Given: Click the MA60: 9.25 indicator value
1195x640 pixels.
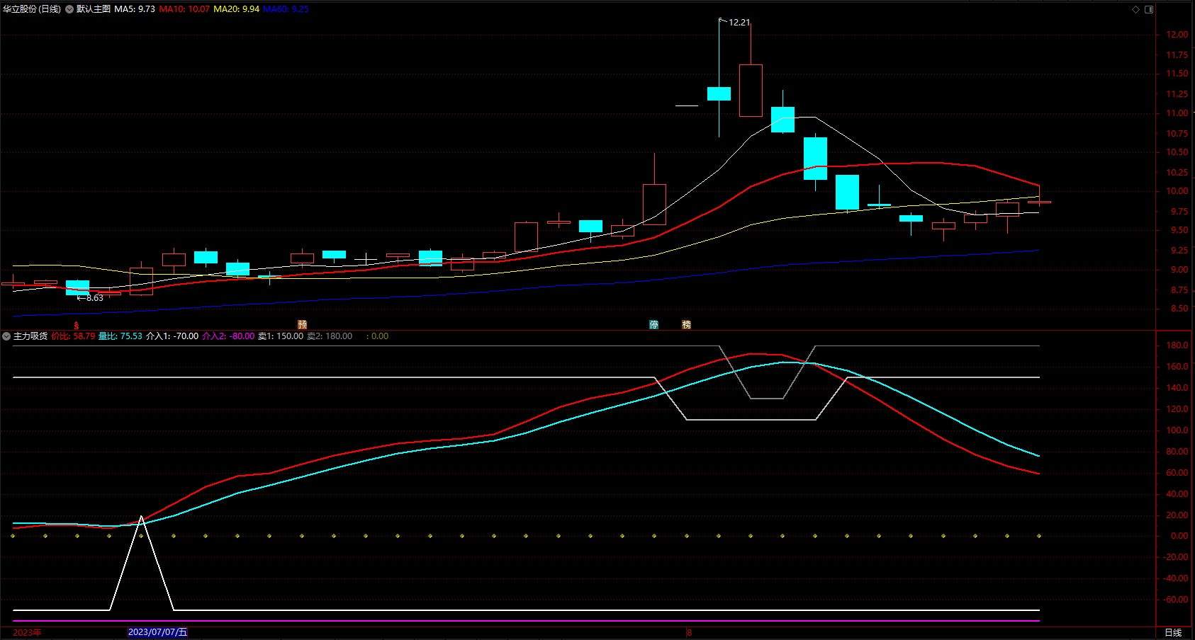Looking at the screenshot, I should click(x=286, y=9).
